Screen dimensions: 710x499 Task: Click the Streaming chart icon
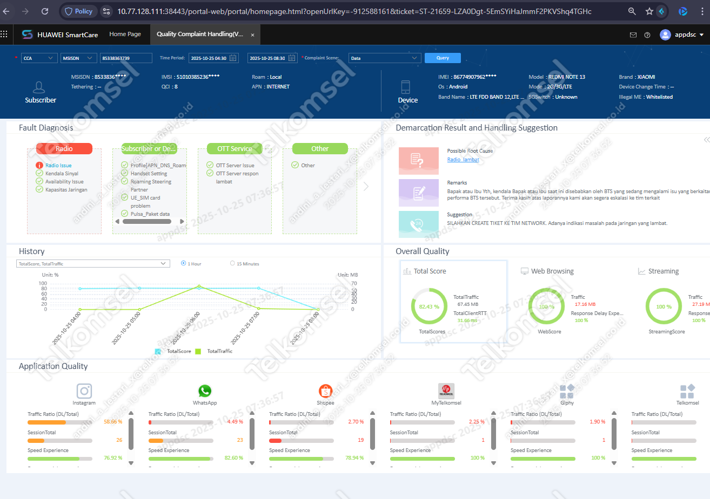tap(641, 271)
